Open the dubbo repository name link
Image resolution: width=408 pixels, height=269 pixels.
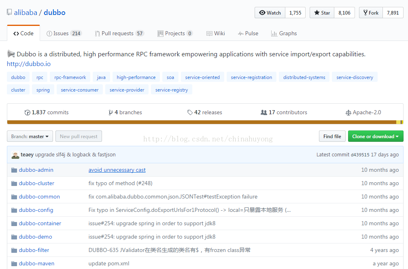point(54,13)
